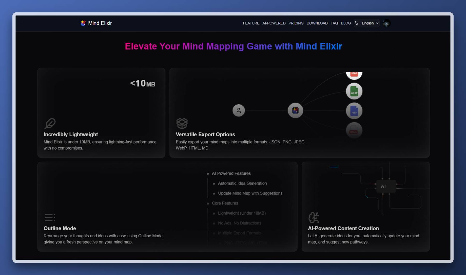Select Update Mind Map with Suggestions item
466x275 pixels.
pyautogui.click(x=250, y=193)
